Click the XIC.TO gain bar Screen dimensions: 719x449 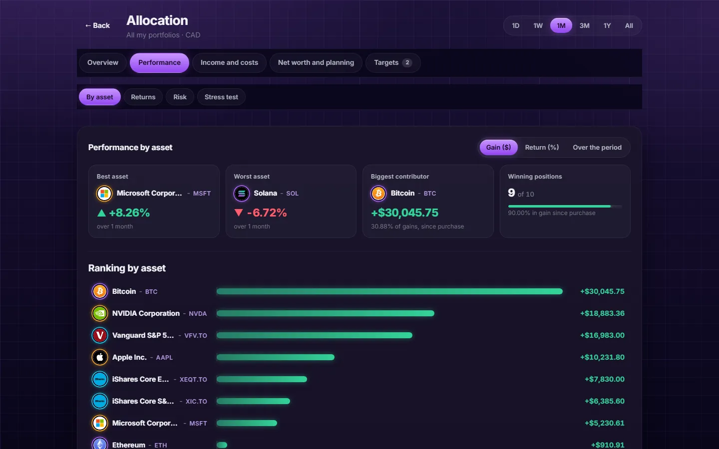[253, 401]
